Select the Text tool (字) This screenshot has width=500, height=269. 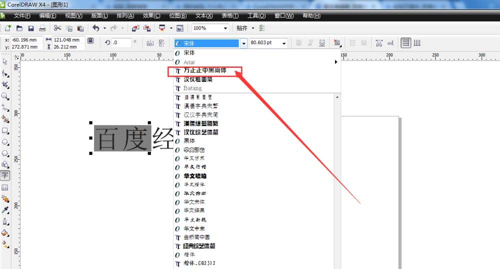[5, 175]
